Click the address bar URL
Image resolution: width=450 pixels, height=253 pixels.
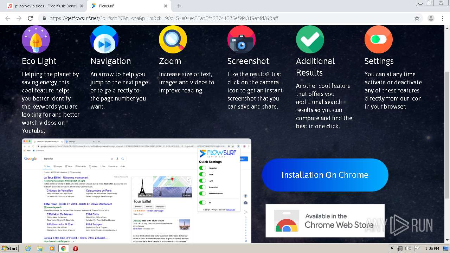pyautogui.click(x=165, y=18)
